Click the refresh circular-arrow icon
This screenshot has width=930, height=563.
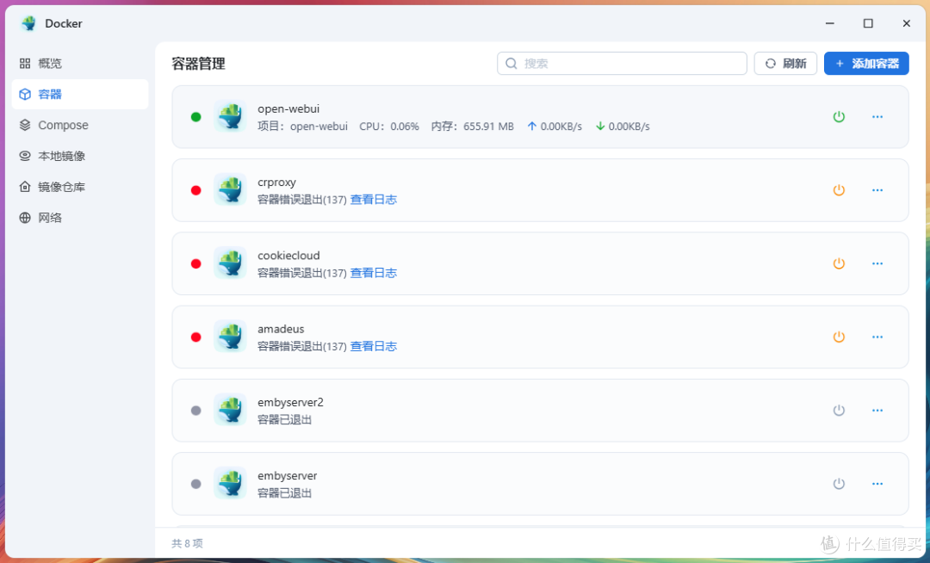[771, 63]
